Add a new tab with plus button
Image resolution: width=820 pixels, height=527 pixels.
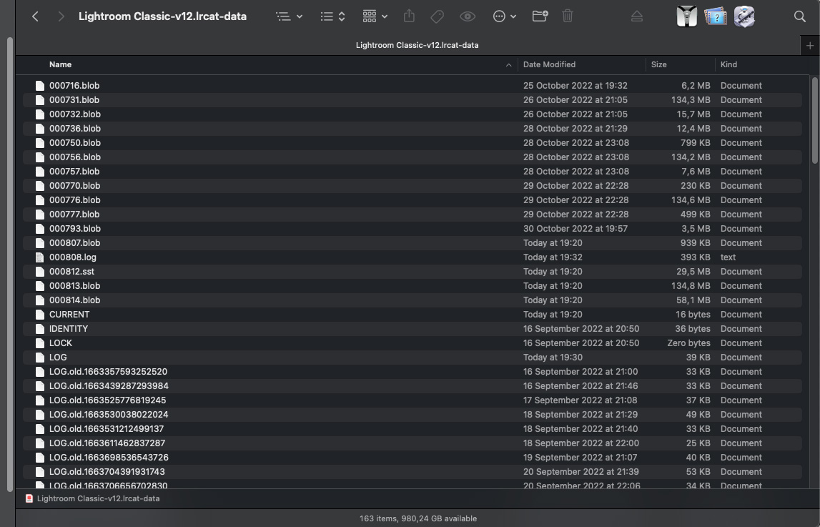tap(810, 46)
